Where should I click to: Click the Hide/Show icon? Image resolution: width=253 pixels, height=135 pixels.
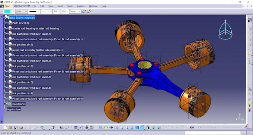click(153, 128)
